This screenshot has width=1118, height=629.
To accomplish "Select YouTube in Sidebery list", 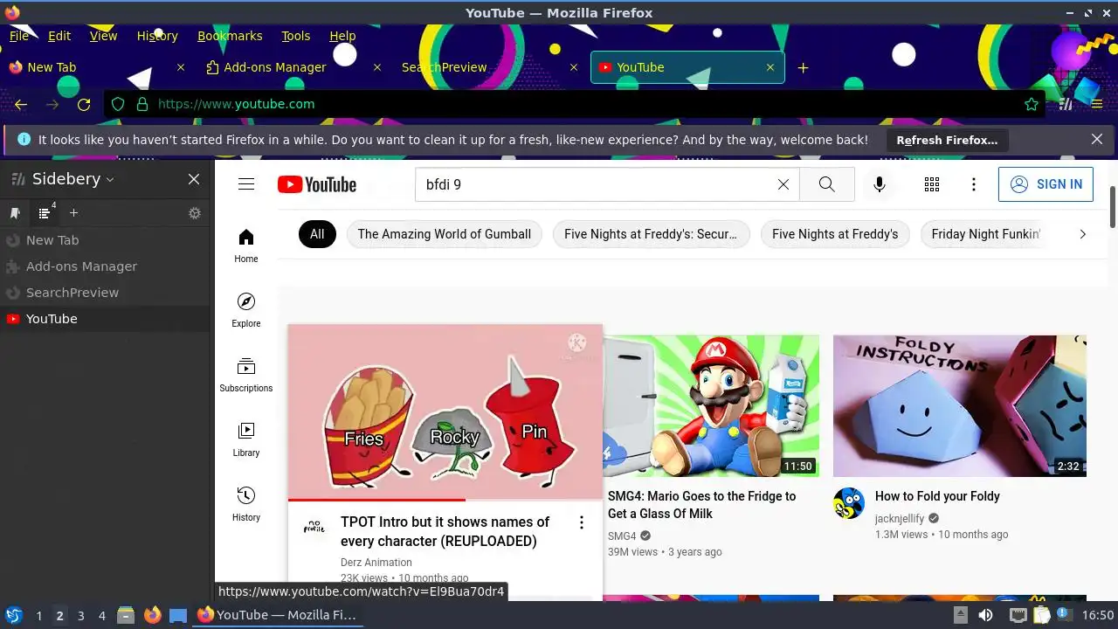I will [x=106, y=319].
